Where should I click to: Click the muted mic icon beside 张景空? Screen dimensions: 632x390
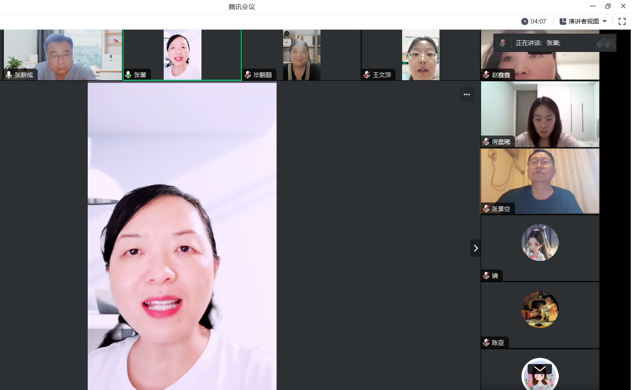tap(486, 209)
